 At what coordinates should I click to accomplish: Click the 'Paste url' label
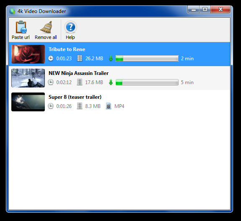point(21,37)
